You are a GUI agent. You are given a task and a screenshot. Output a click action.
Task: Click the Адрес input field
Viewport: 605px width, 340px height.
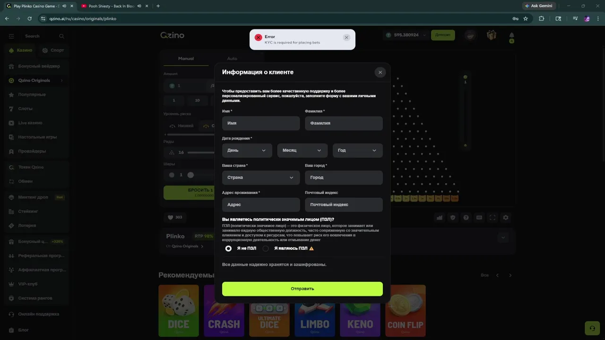pos(261,205)
